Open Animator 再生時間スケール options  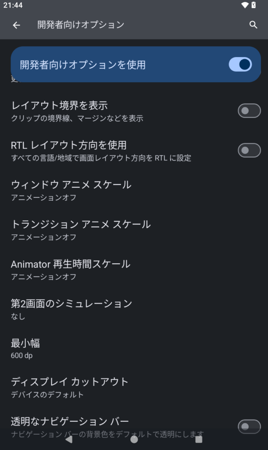(71, 269)
